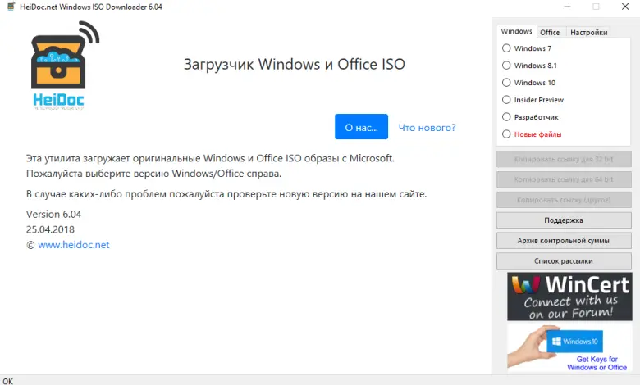This screenshot has width=640, height=385.
Task: Click the WinCert forum banner
Action: 568,297
